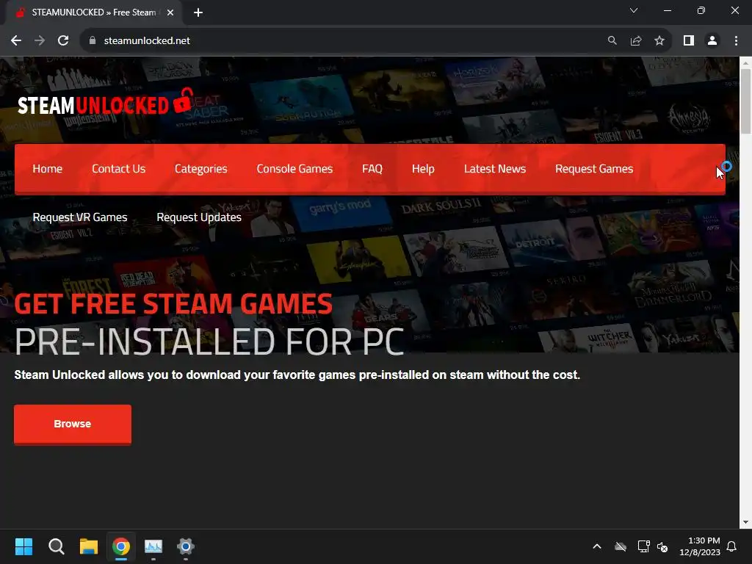The width and height of the screenshot is (752, 564).
Task: Open Windows taskbar search
Action: 56,546
